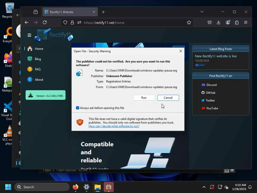Open the Discord link
The height and width of the screenshot is (193, 257).
point(209,85)
